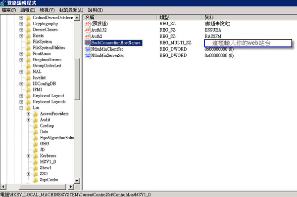297x197 pixels.
Task: Click the RASSFM data cell
Action: click(x=213, y=36)
